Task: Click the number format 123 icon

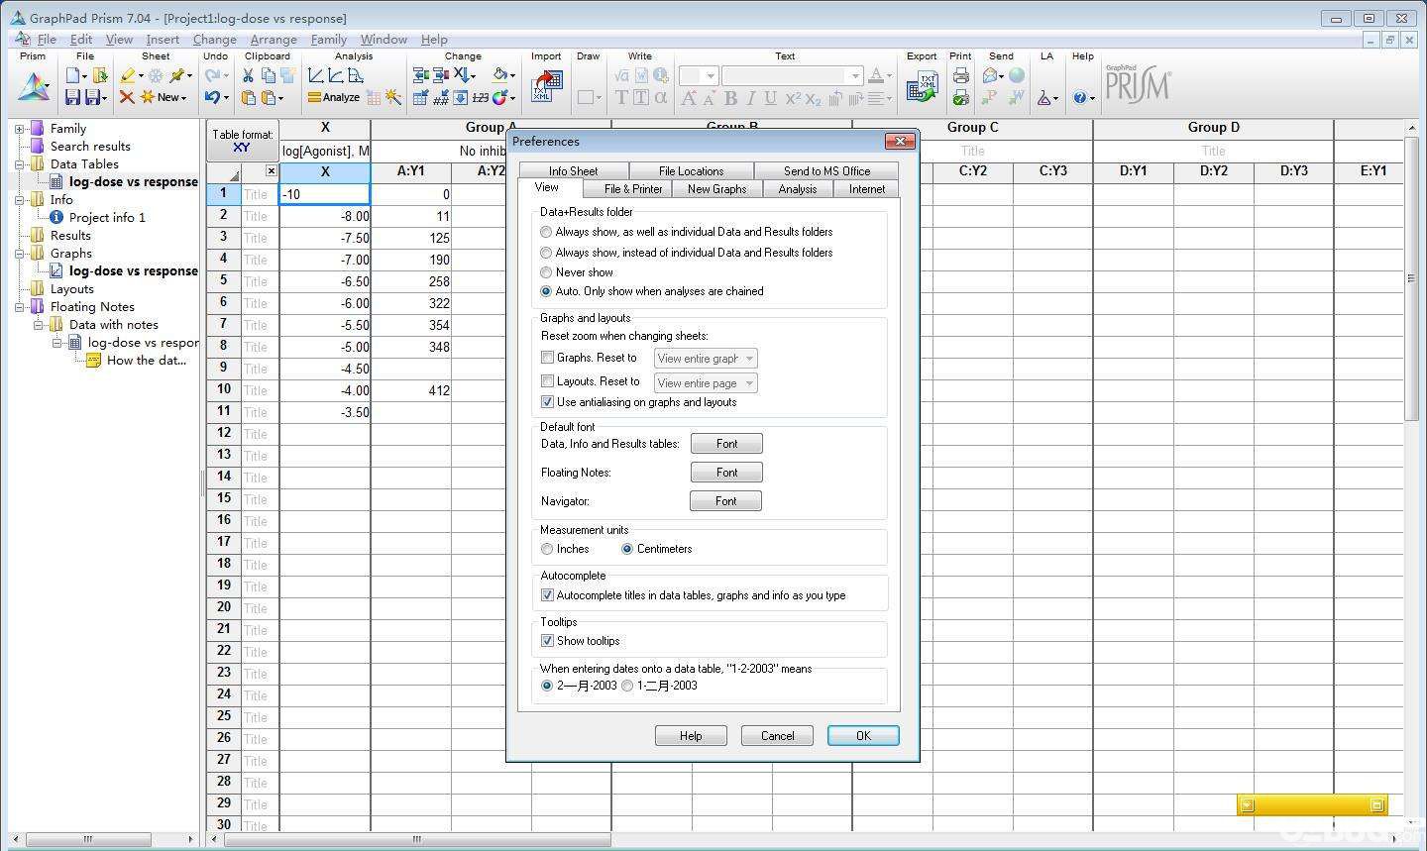Action: click(x=480, y=97)
